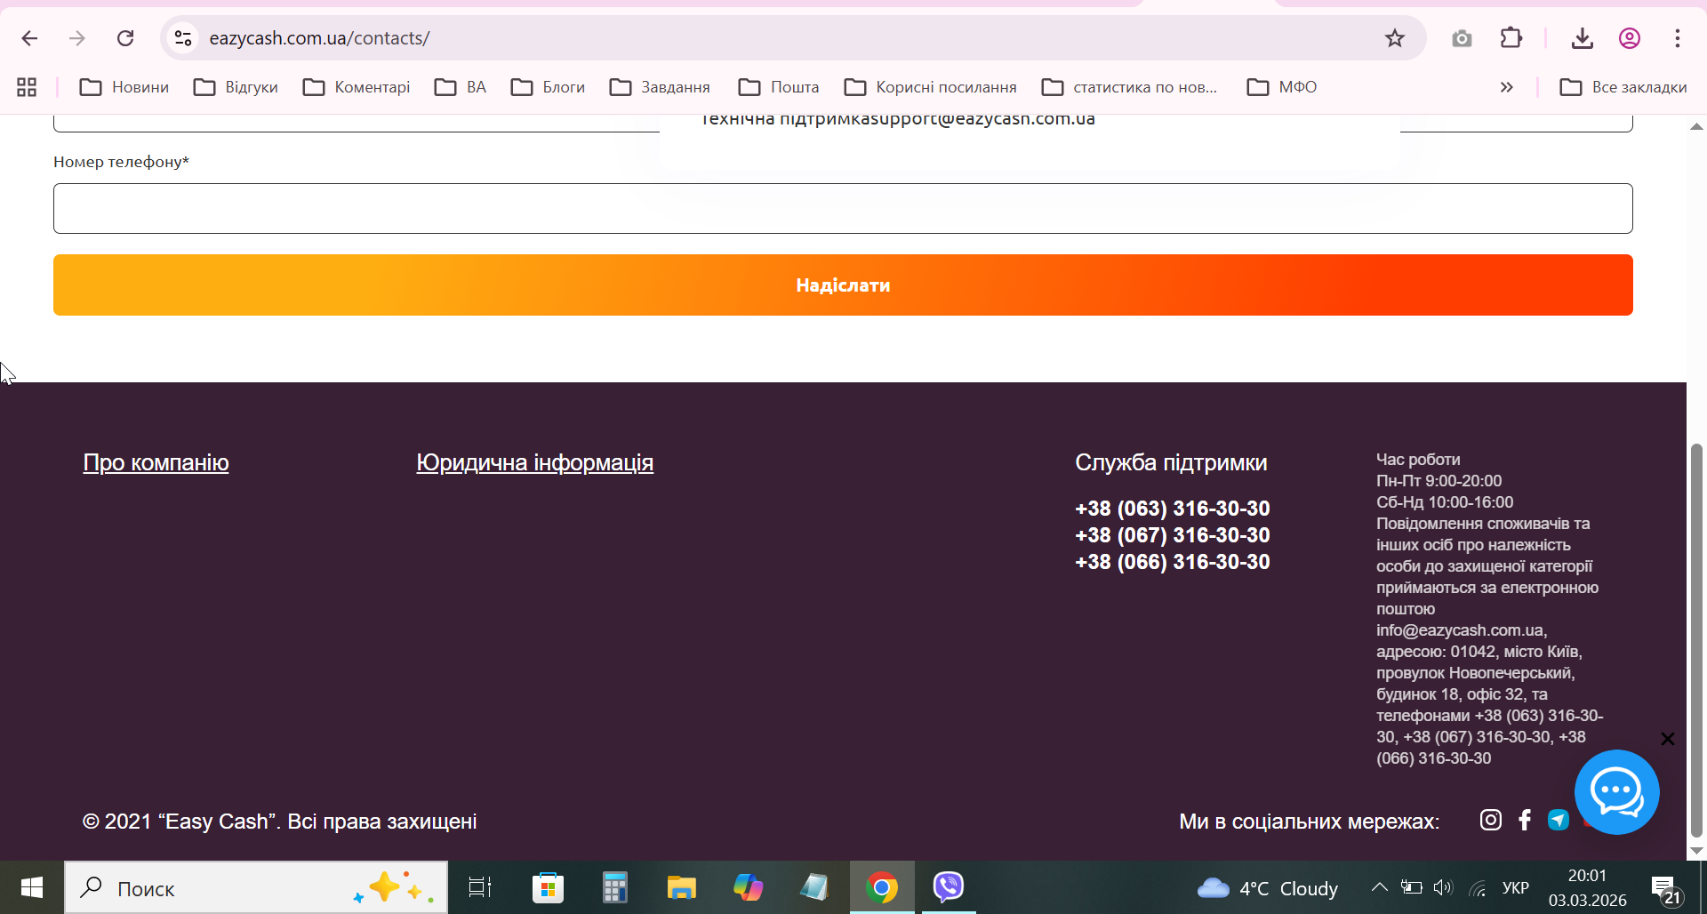Open the notification center icon
The width and height of the screenshot is (1707, 914).
(1664, 888)
